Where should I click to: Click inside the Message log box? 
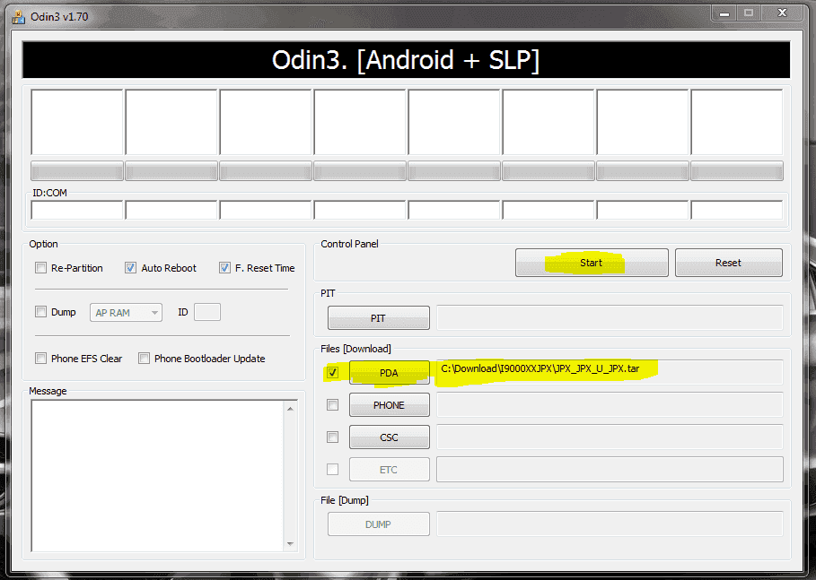point(158,475)
